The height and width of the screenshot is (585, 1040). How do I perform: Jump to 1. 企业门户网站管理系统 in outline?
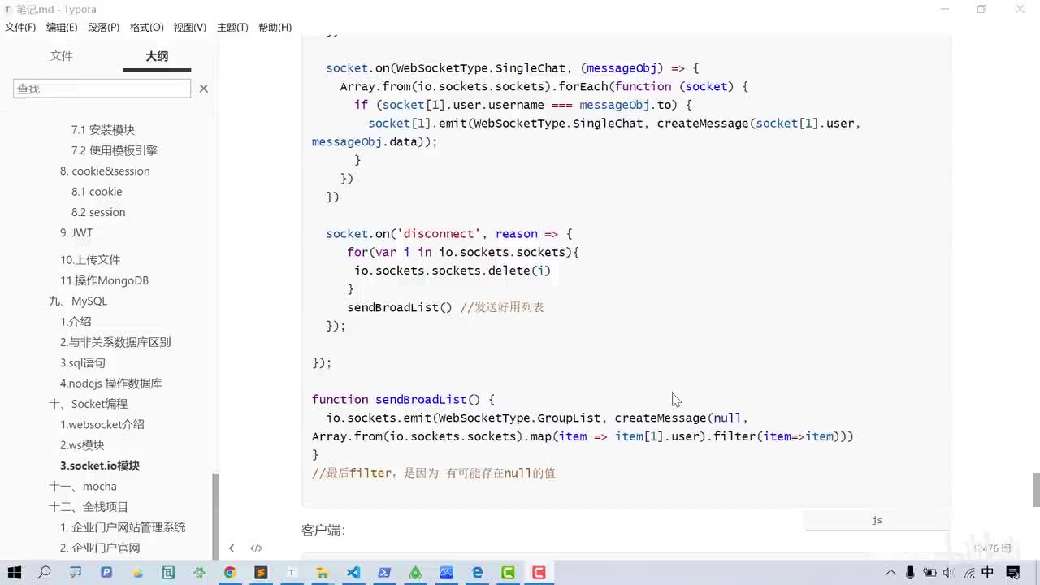tap(123, 527)
